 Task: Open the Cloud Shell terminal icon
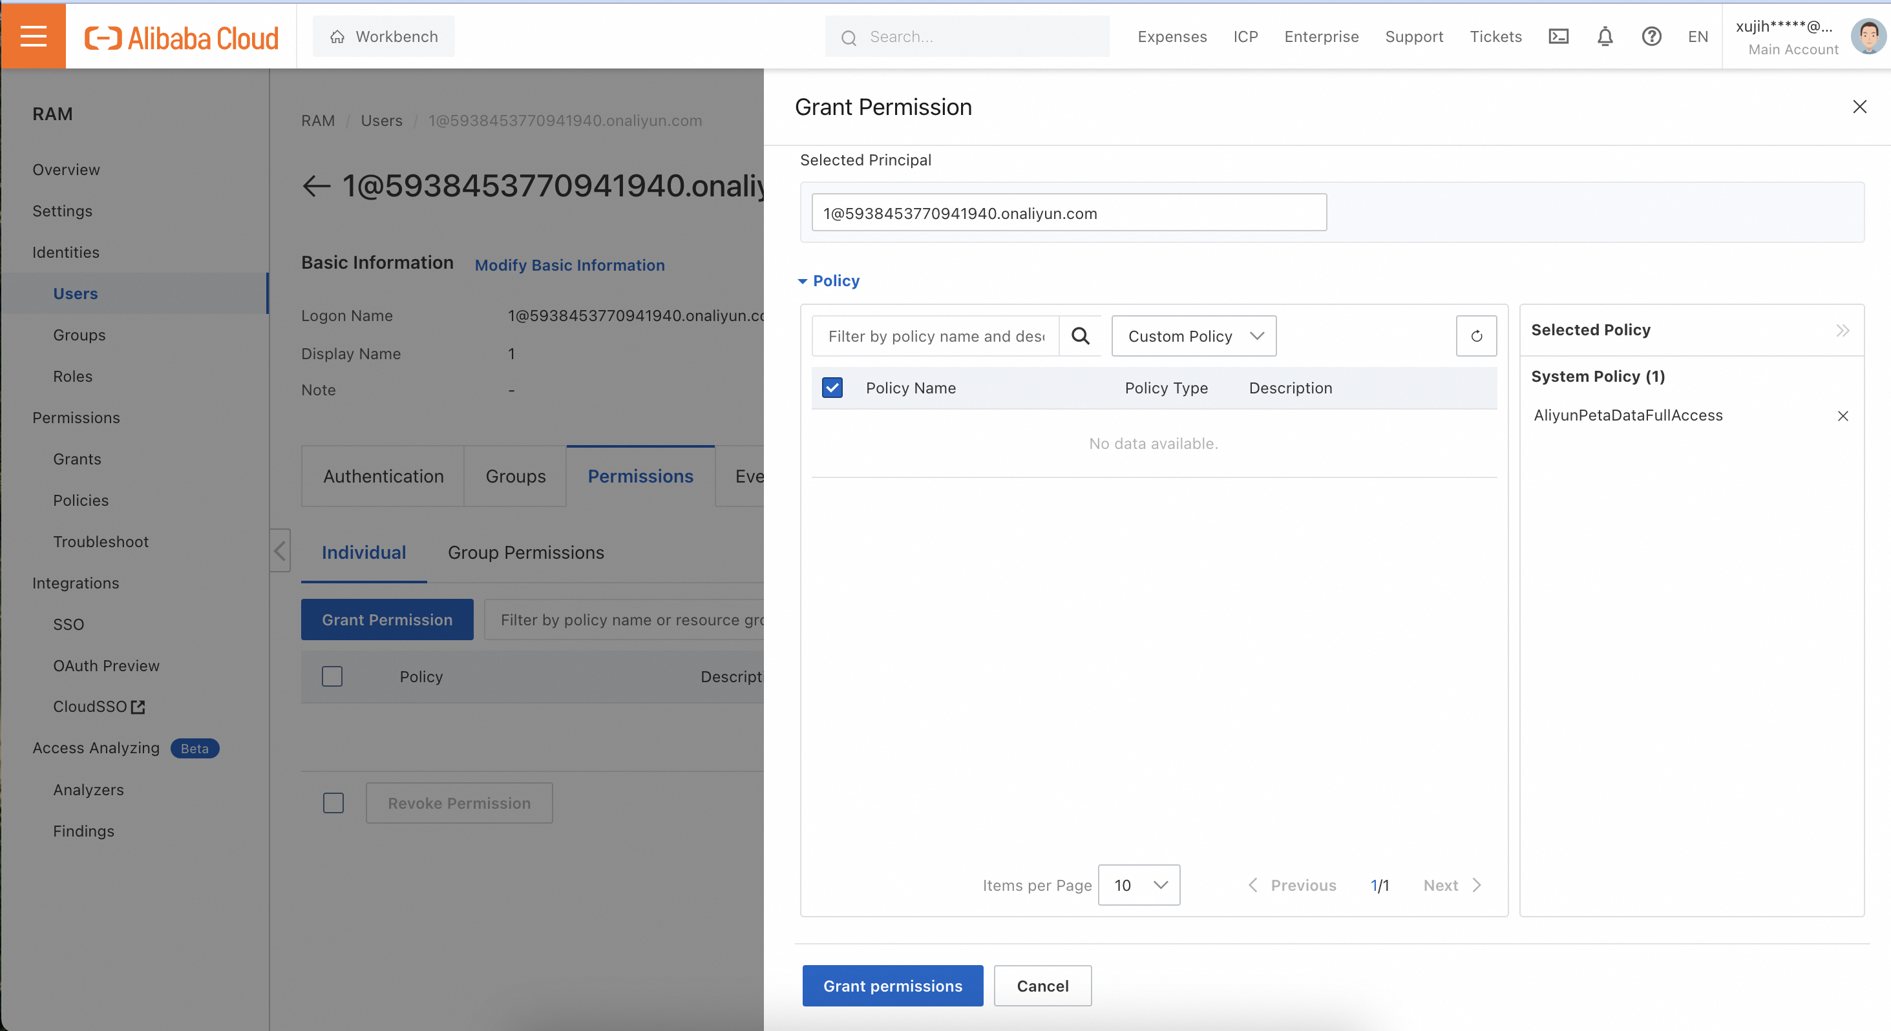1558,36
